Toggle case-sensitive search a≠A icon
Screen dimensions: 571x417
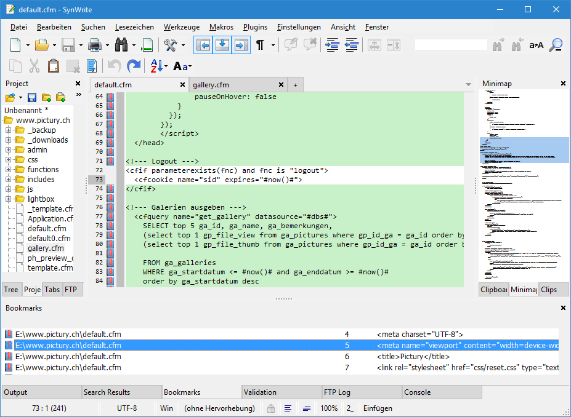(536, 45)
